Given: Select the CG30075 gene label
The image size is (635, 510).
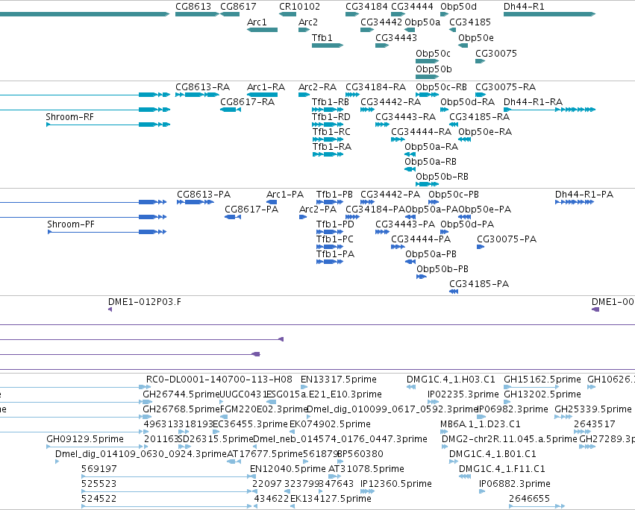Looking at the screenshot, I should [x=496, y=54].
